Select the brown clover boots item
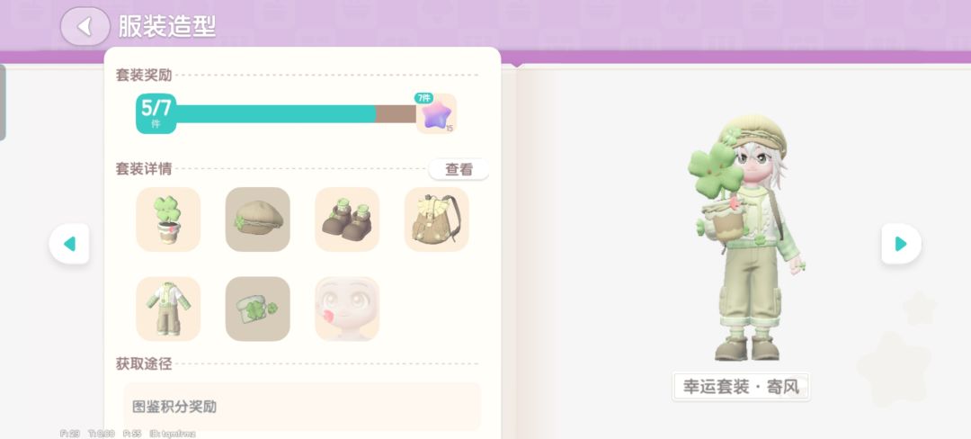 [347, 219]
